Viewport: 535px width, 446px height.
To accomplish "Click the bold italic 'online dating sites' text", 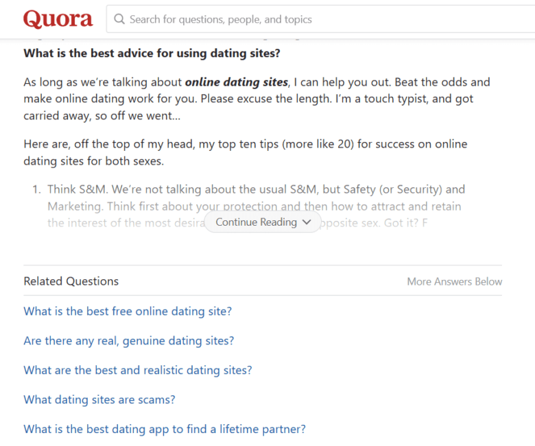I will (237, 82).
